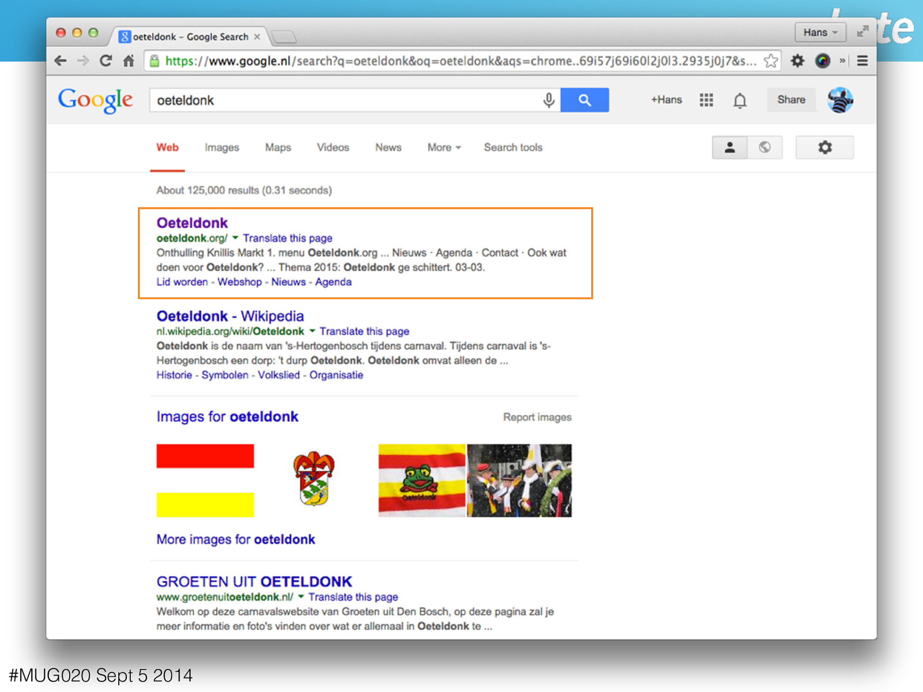Open the account profile avatar
Screen dimensions: 923x692
[840, 100]
